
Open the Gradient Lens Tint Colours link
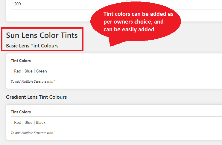pos(36,97)
